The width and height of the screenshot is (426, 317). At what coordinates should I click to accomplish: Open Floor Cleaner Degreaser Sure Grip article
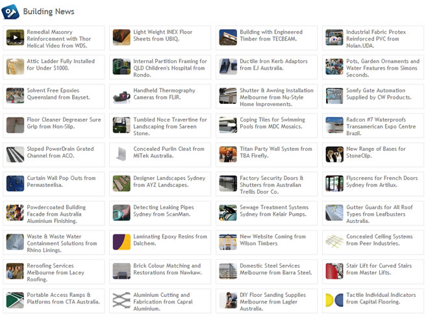pos(64,123)
